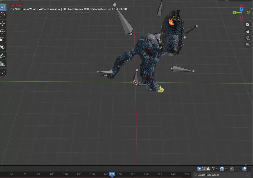Switch perspective/orthographic grid view
Image resolution: width=253 pixels, height=178 pixels.
[x=248, y=44]
